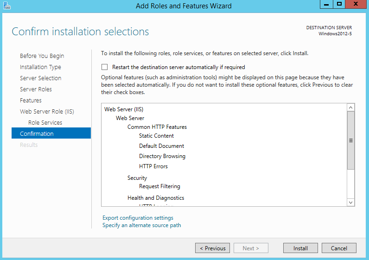369x260 pixels.
Task: Open the Features step in sidebar
Action: tap(31, 101)
